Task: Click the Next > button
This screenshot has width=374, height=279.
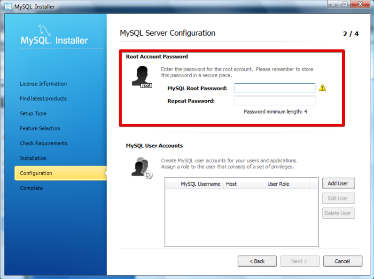Action: coord(300,261)
